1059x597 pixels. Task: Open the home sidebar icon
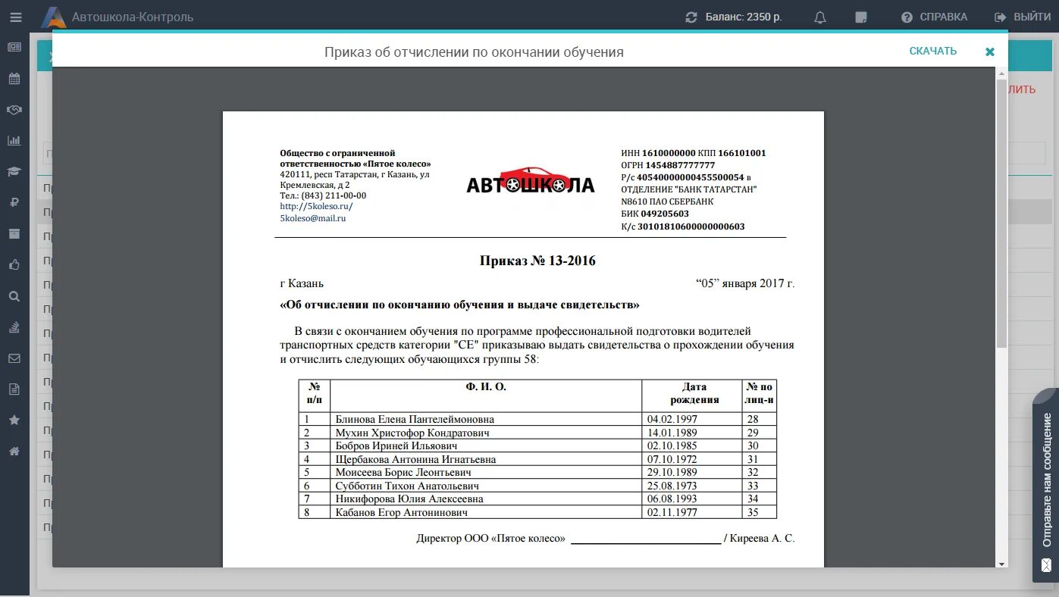14,451
